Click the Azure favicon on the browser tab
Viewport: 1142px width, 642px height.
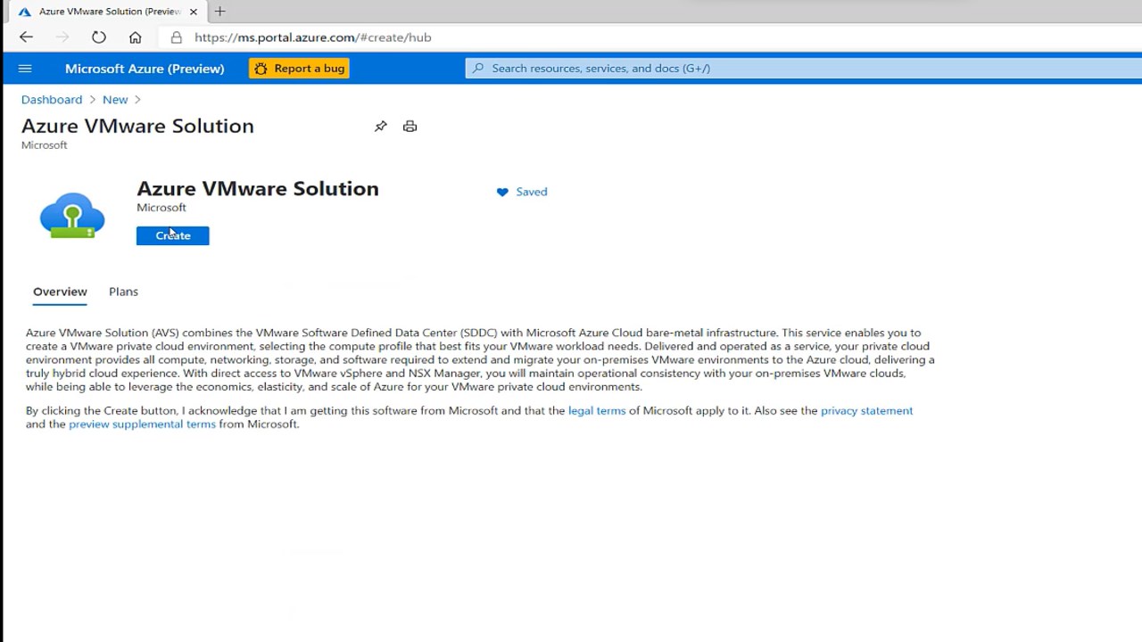click(x=24, y=12)
